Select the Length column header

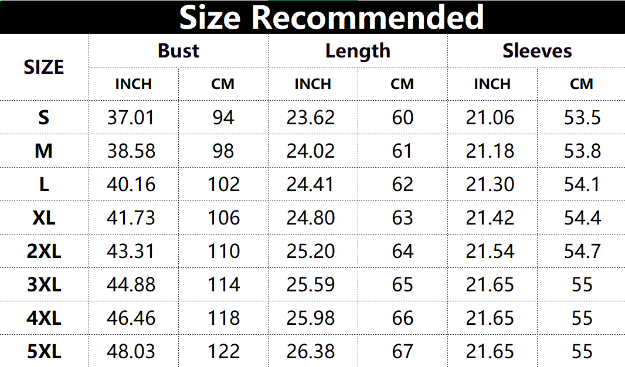[x=358, y=51]
